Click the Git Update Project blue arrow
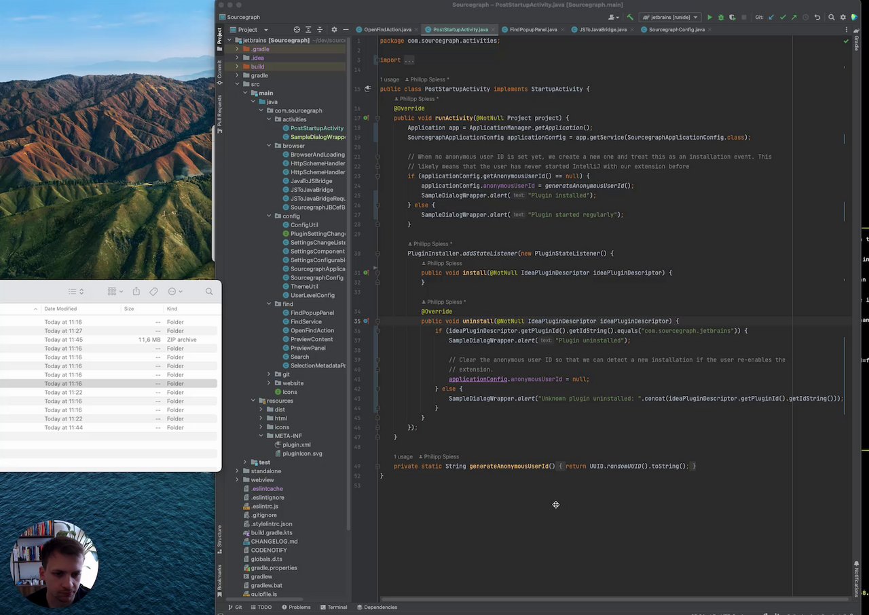The image size is (869, 615). point(771,17)
